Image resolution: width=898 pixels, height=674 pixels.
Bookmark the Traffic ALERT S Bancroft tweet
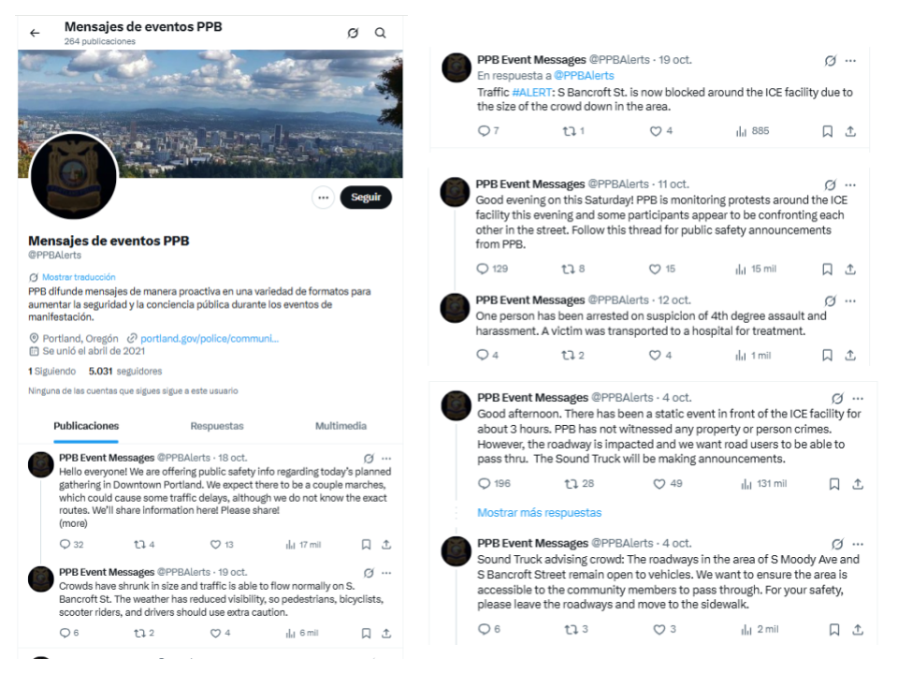[827, 131]
